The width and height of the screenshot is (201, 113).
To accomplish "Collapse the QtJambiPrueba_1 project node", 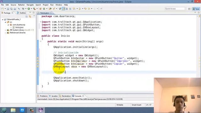I will (x=3, y=19).
